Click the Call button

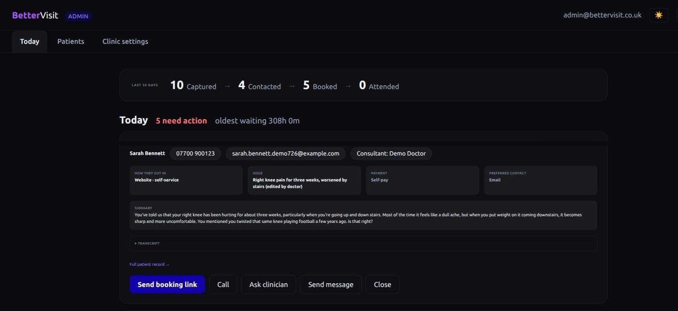click(223, 285)
